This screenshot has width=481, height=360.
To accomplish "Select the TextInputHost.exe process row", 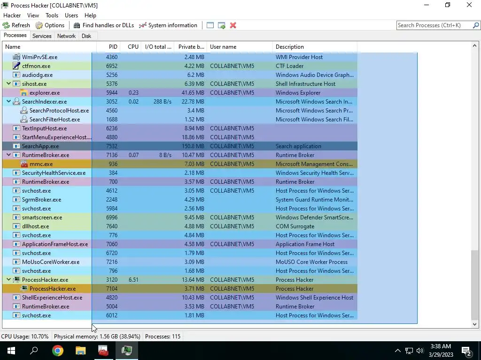I will [x=180, y=128].
